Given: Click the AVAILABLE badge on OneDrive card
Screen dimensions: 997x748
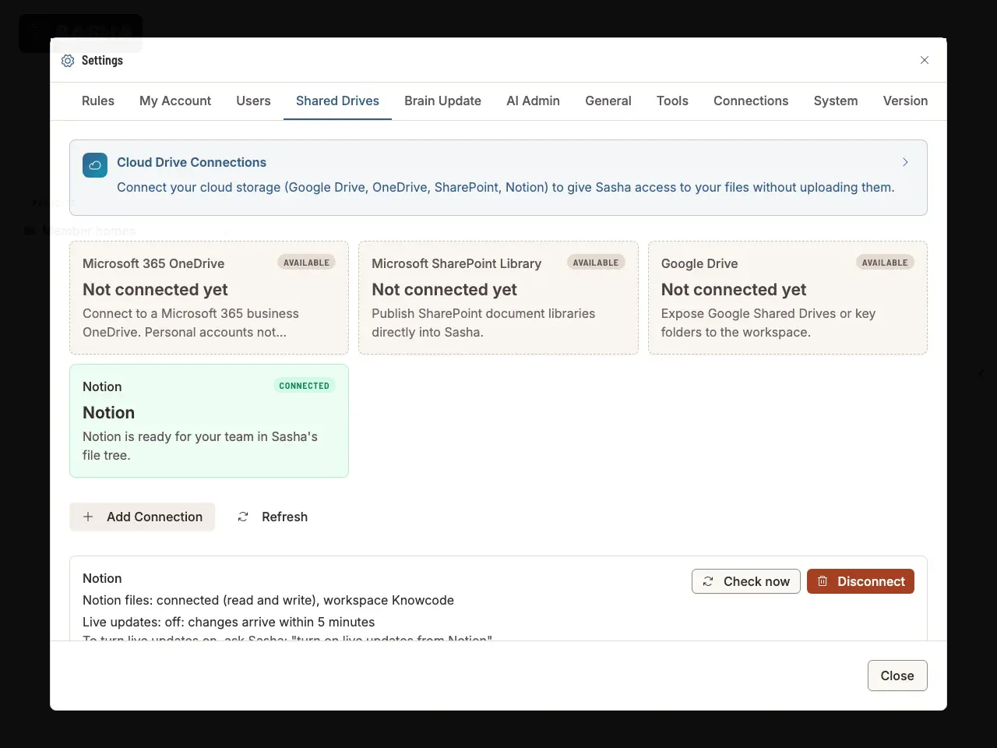Looking at the screenshot, I should pyautogui.click(x=307, y=263).
